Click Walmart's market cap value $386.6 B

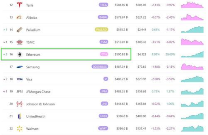122,128
